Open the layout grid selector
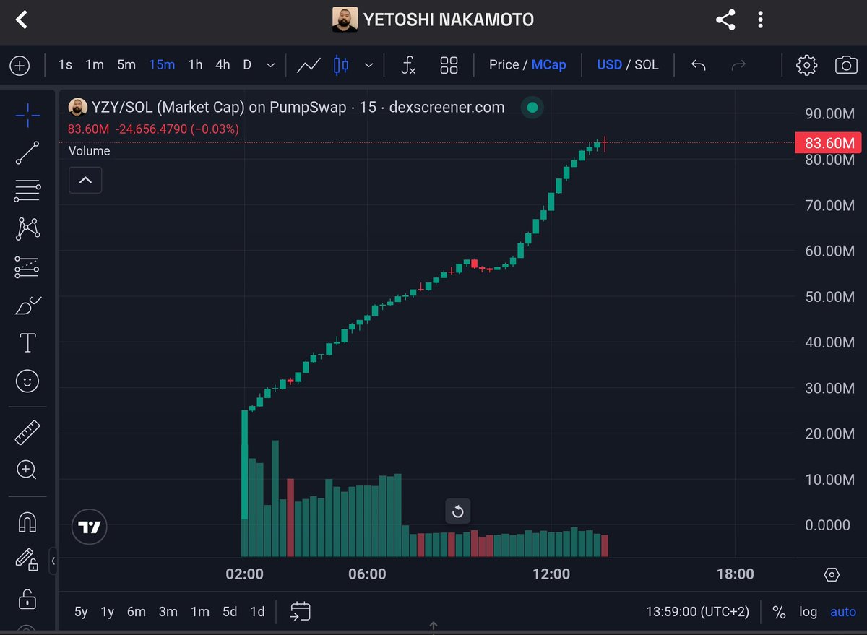Viewport: 867px width, 635px height. [449, 65]
